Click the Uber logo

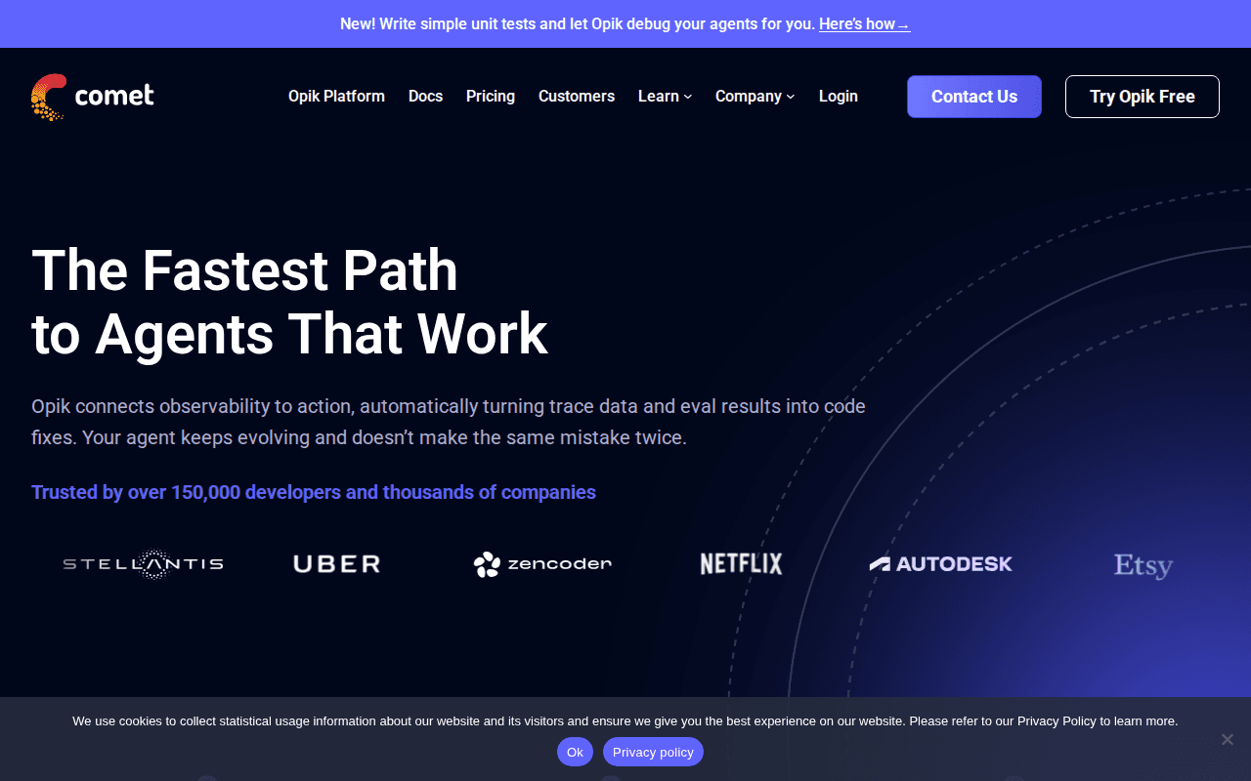click(x=337, y=564)
